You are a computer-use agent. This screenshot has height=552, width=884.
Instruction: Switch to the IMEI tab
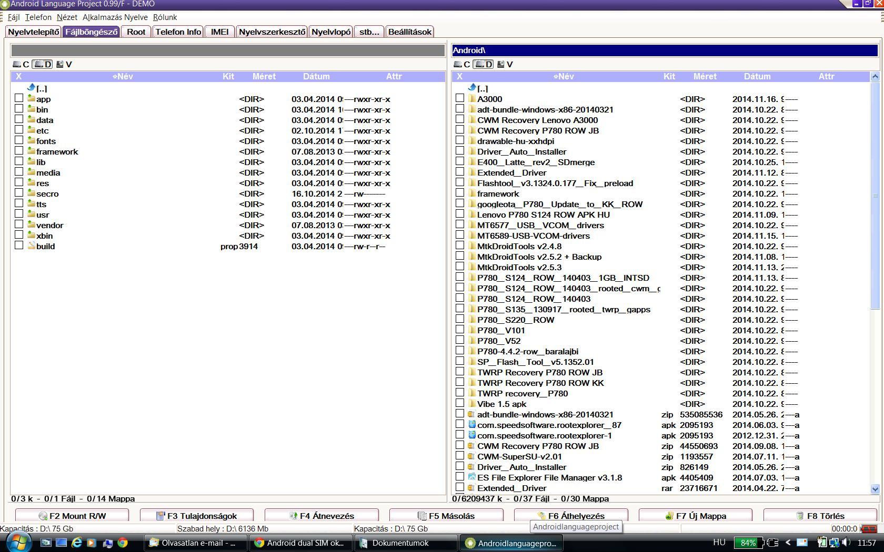coord(219,32)
